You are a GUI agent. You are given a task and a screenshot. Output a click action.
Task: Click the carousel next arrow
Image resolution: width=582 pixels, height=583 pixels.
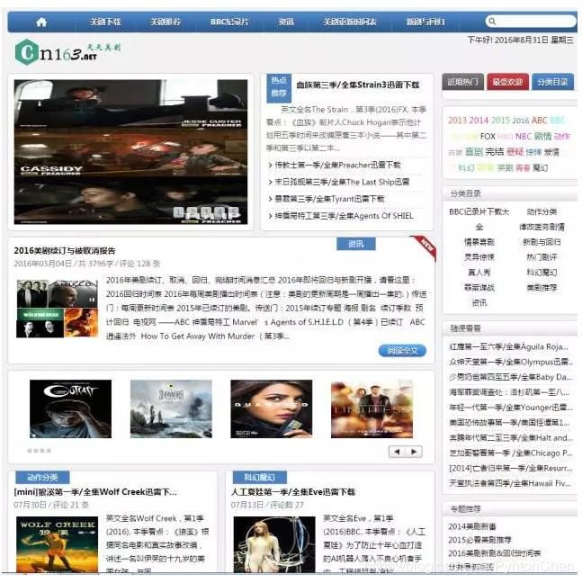point(414,452)
